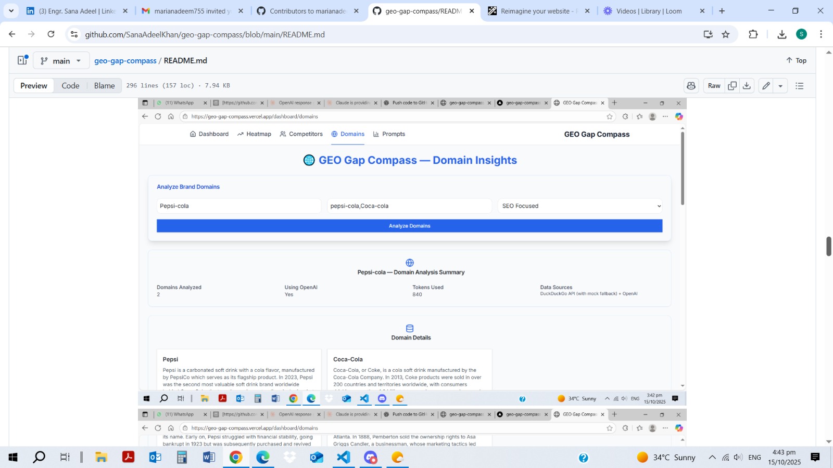Switch to the Contributors to marianade tab
Viewport: 833px width, 468px height.
click(308, 11)
